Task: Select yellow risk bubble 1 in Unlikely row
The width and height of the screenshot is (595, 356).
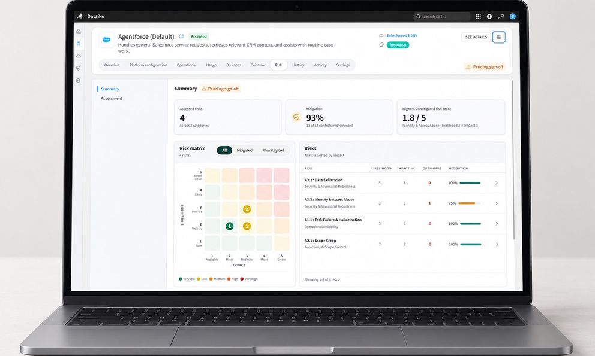Action: [x=247, y=226]
